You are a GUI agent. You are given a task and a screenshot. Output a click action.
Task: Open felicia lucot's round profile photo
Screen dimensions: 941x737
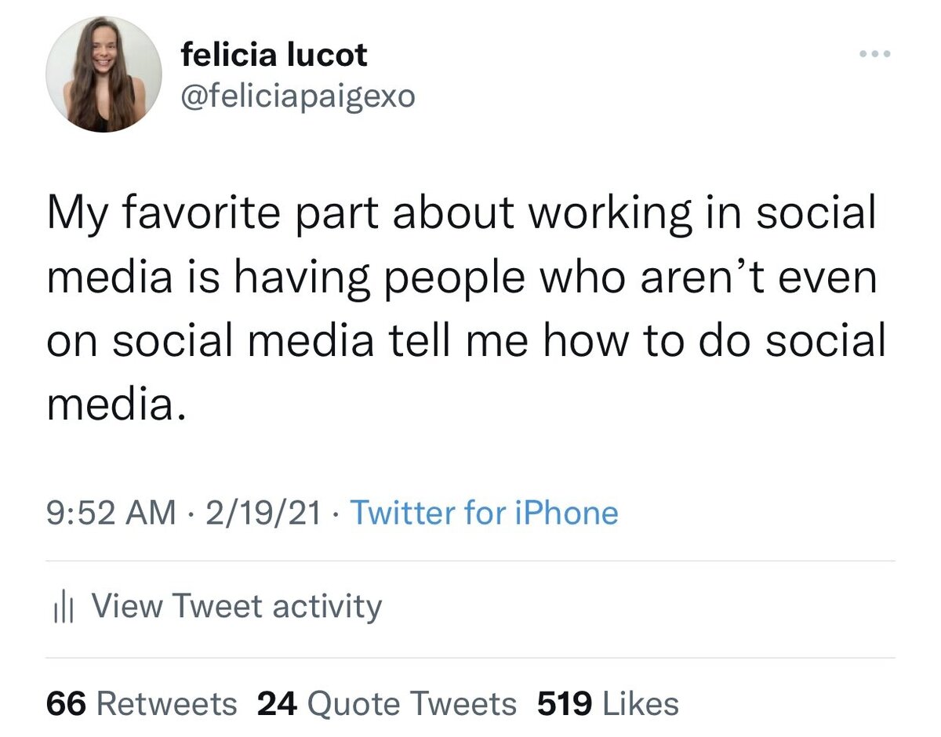tap(104, 74)
